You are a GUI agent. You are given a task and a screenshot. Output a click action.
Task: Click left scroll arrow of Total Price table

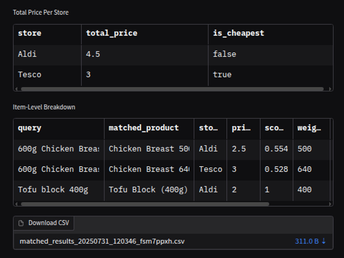16,89
